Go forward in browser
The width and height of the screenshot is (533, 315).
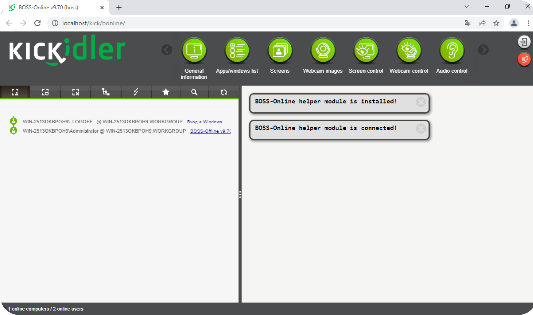[x=23, y=23]
